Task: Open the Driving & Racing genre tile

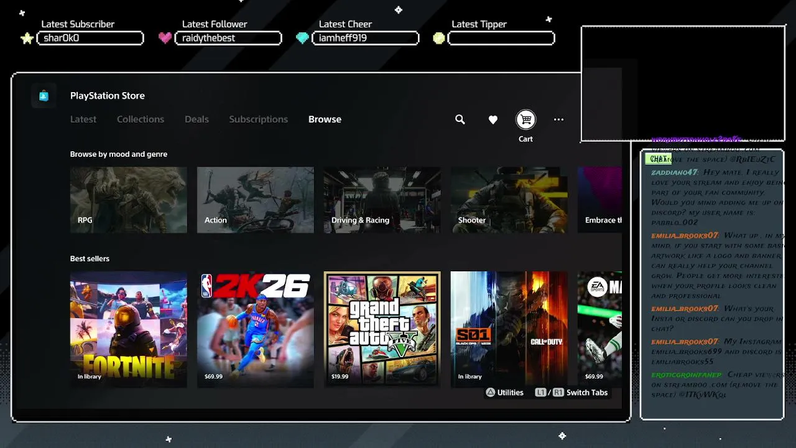Action: pos(382,200)
